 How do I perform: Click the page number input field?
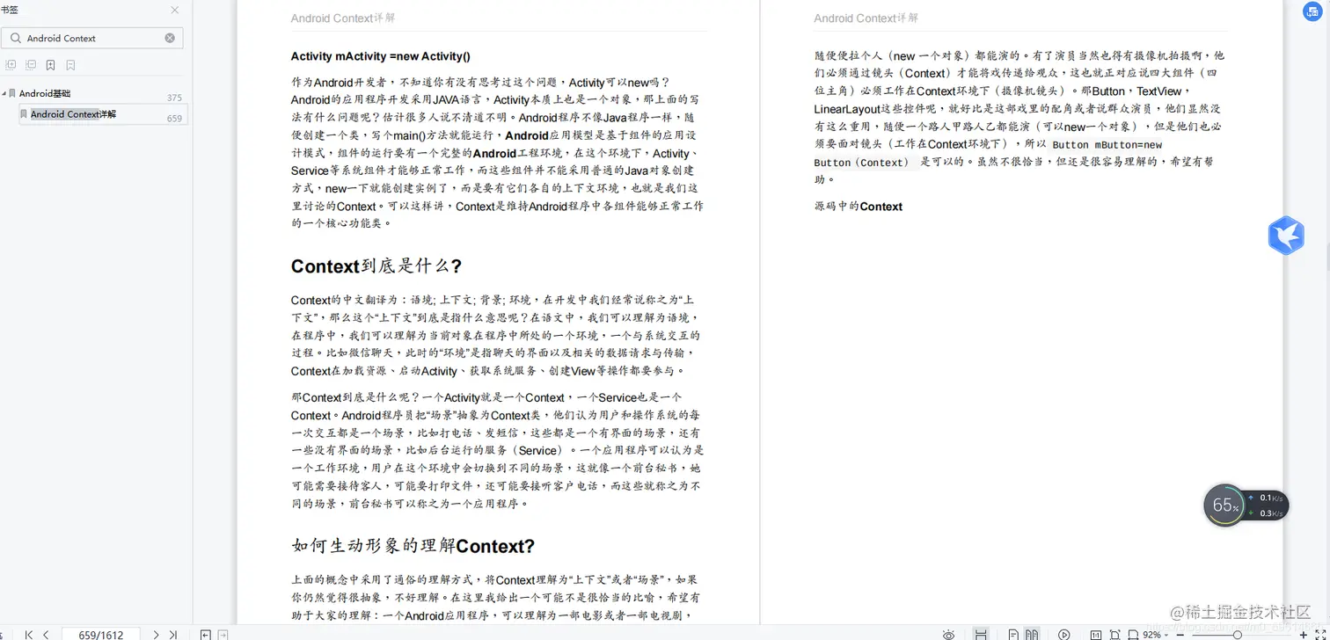[99, 634]
